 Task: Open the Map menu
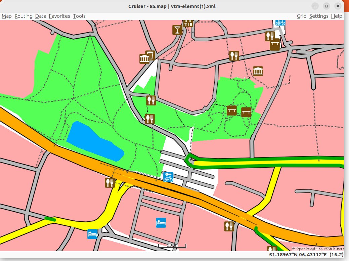[x=7, y=16]
